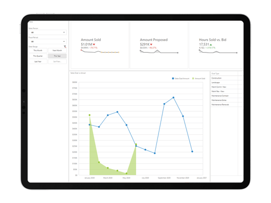Click the Amount Proposed sparkline chart
The width and height of the screenshot is (271, 203).
tap(159, 52)
